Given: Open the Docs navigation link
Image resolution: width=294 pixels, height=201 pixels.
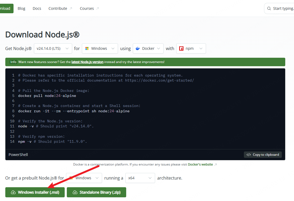Looking at the screenshot, I should 37,8.
